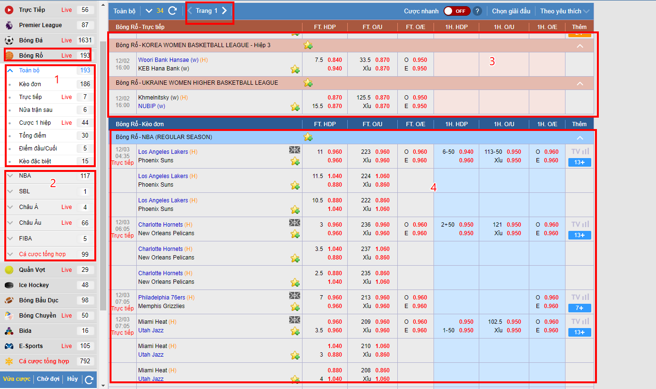Switch to the Chờ đợi tab

(x=48, y=379)
